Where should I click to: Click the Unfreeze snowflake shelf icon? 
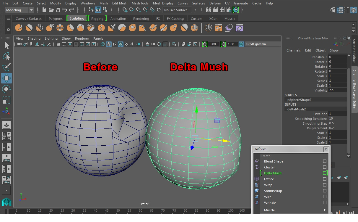tap(209, 28)
